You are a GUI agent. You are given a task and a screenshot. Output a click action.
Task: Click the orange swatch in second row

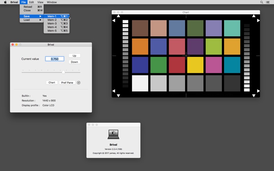[140, 47]
